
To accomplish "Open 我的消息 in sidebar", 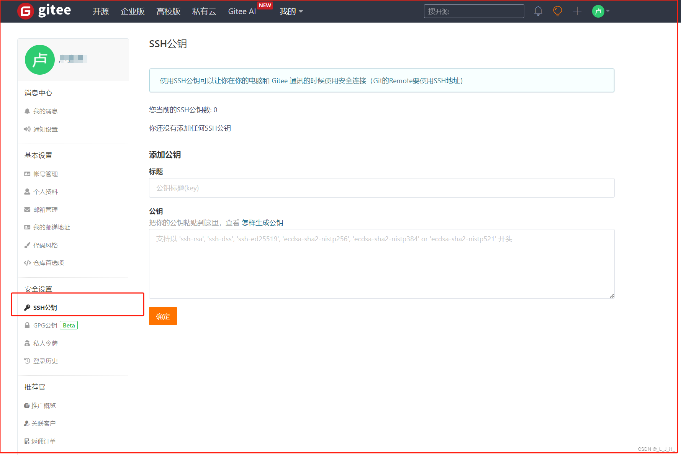I will click(x=45, y=111).
